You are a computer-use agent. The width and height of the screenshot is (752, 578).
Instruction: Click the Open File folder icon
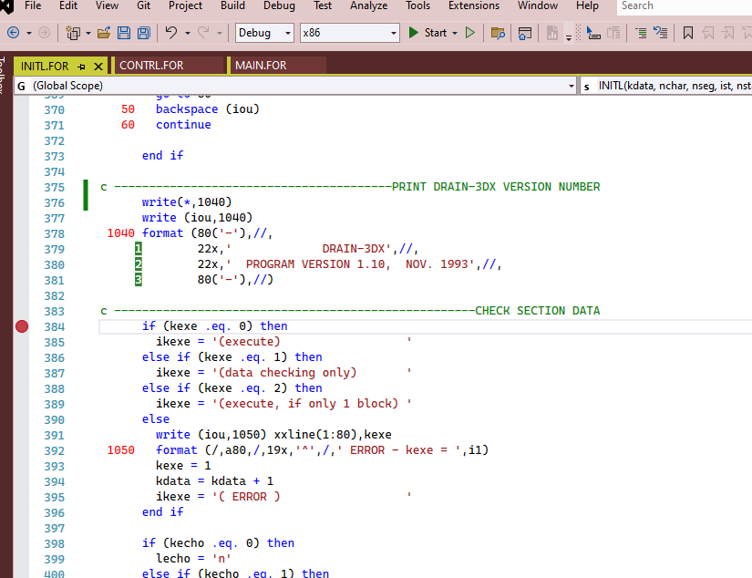point(103,33)
